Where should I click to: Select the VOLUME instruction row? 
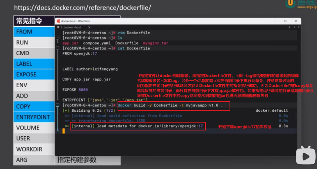34,128
